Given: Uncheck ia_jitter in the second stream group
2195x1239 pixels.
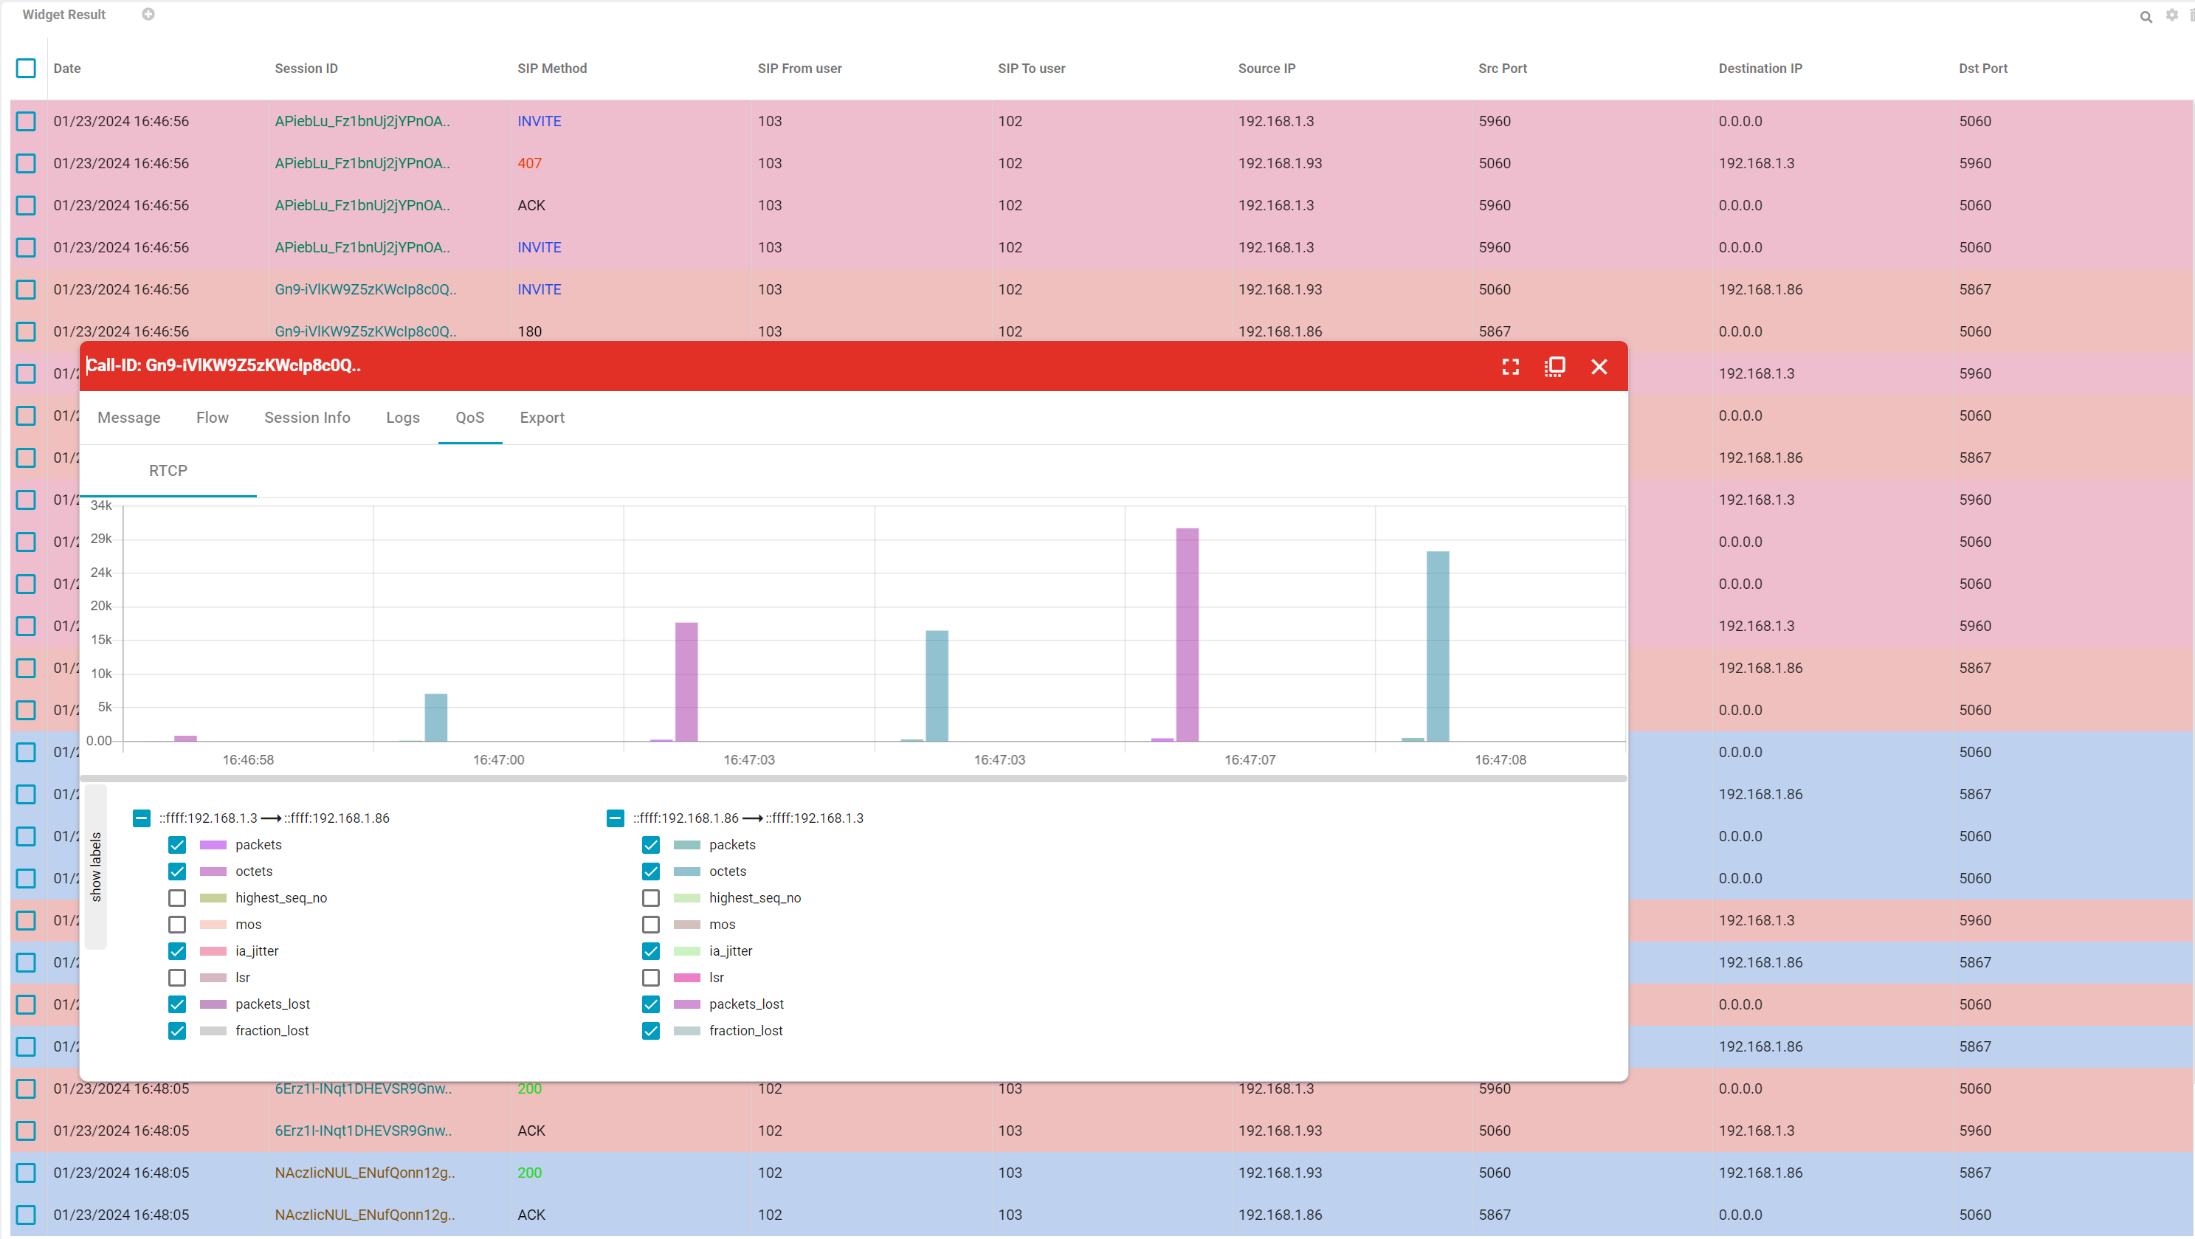Looking at the screenshot, I should [x=651, y=951].
